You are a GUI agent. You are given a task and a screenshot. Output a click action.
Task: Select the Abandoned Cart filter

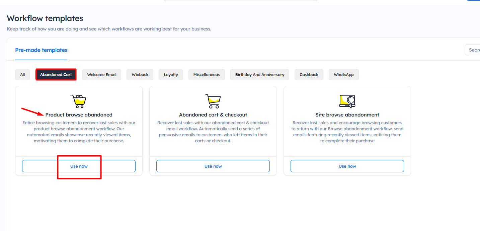(x=56, y=75)
